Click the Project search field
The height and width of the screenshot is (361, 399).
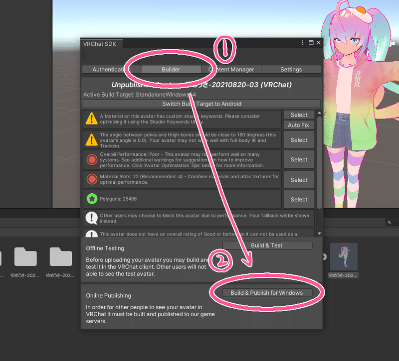tap(393, 223)
